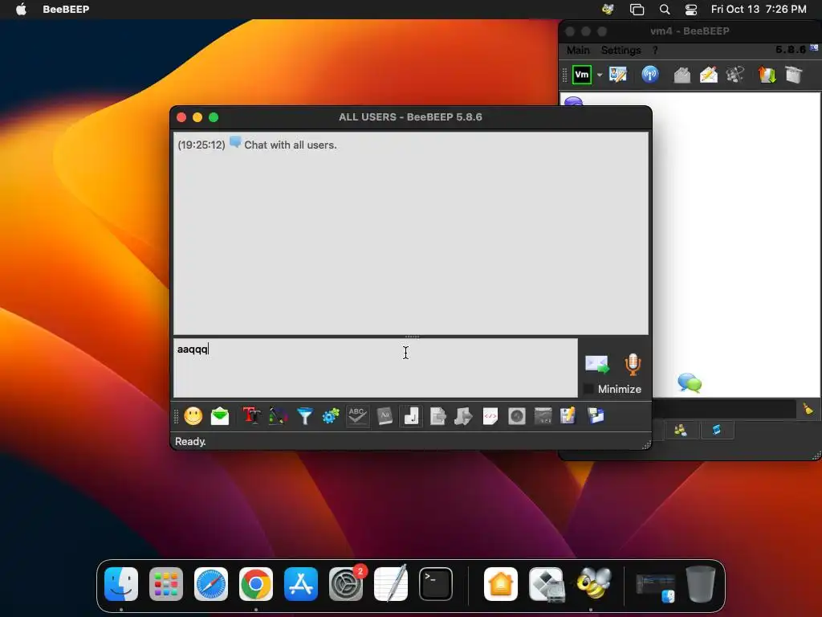Click the floppy disk with pencil icon
Image resolution: width=822 pixels, height=617 pixels.
(568, 416)
